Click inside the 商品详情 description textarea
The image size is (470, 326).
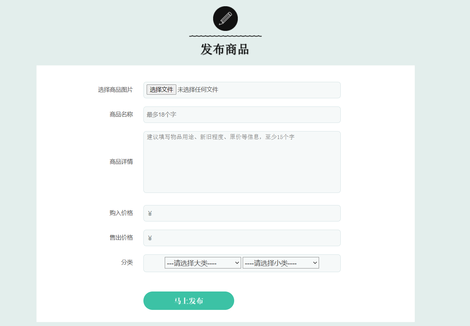click(x=242, y=162)
